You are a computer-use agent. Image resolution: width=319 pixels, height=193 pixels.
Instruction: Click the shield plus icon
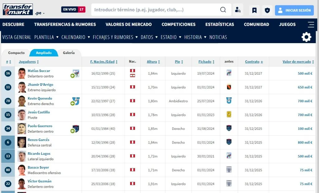(x=267, y=10)
